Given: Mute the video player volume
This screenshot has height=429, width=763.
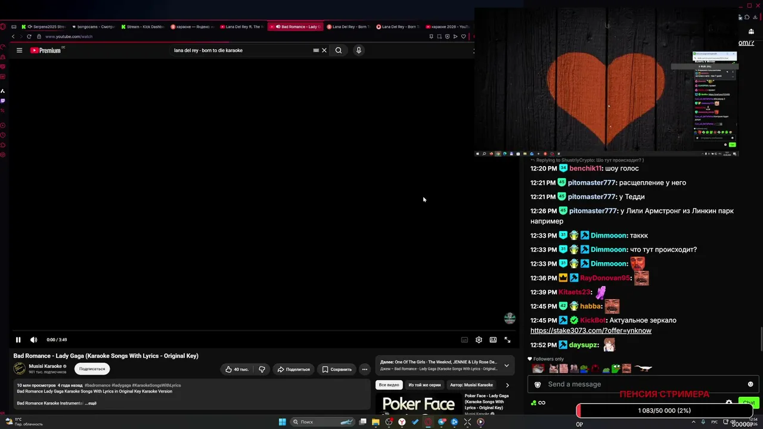Looking at the screenshot, I should tap(33, 340).
